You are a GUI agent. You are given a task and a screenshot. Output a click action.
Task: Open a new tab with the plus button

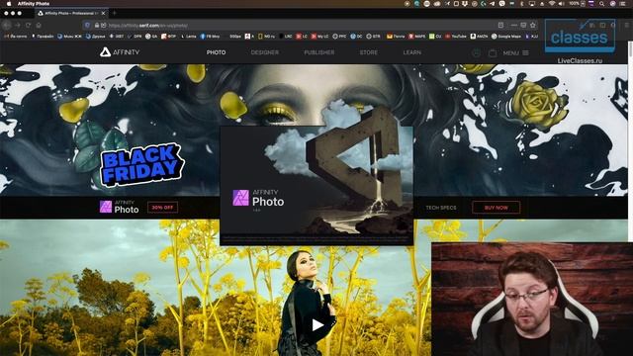tap(115, 13)
